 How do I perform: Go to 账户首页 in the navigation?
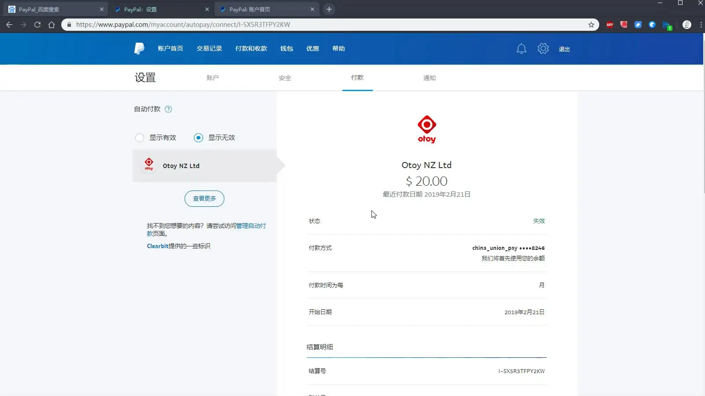pos(171,48)
